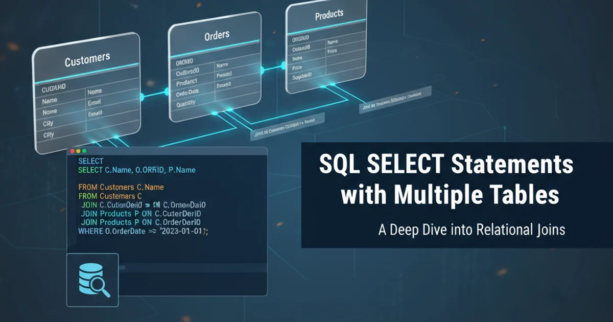The image size is (613, 322).
Task: Click the Email cell in Customers table
Action: pyautogui.click(x=95, y=102)
